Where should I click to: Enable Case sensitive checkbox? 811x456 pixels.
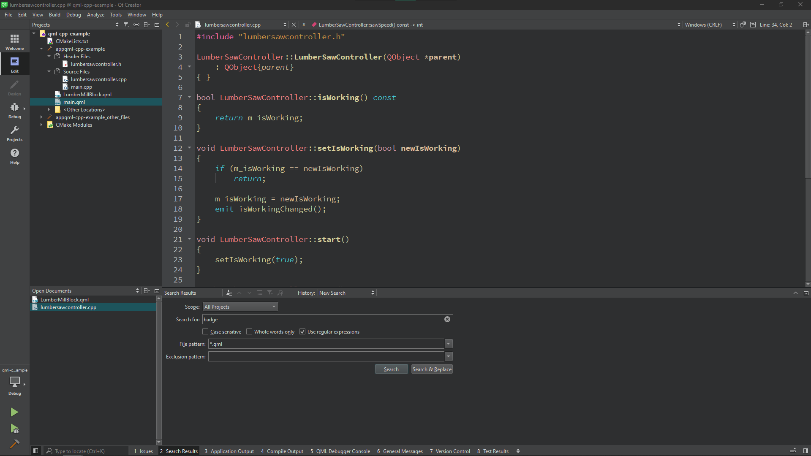pyautogui.click(x=206, y=332)
